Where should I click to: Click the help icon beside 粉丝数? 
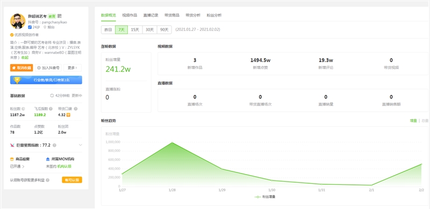click(23, 109)
